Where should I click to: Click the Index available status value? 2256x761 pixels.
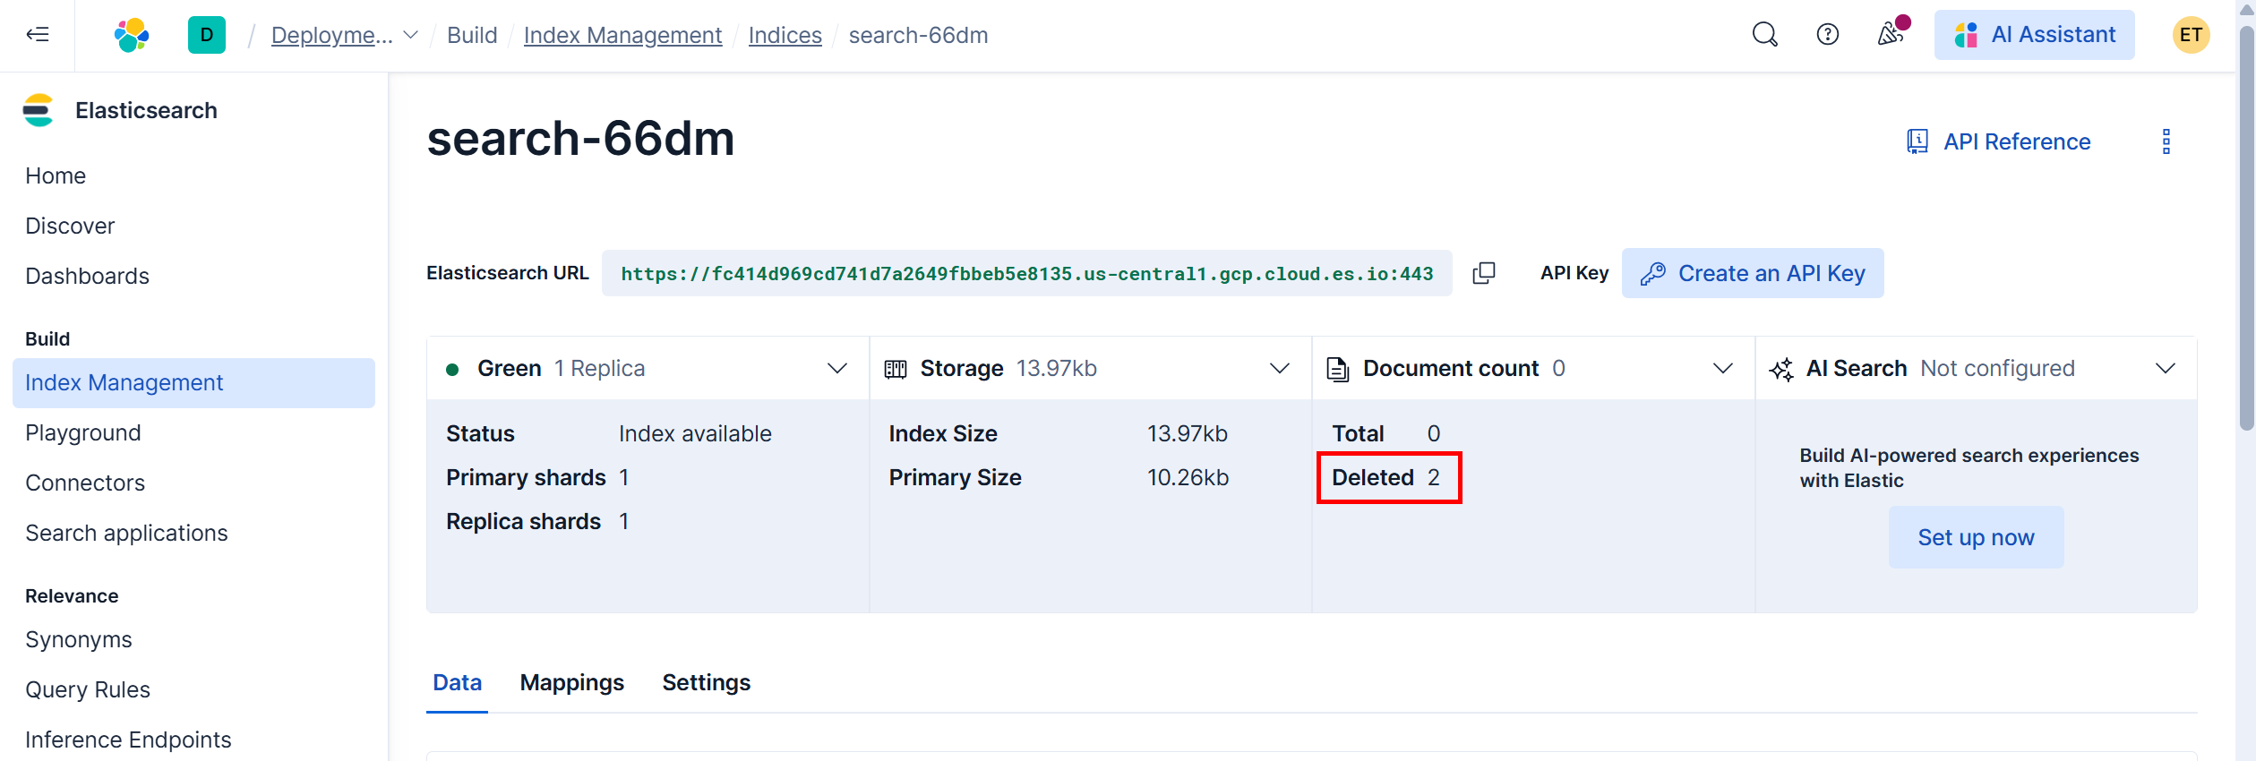click(x=695, y=434)
